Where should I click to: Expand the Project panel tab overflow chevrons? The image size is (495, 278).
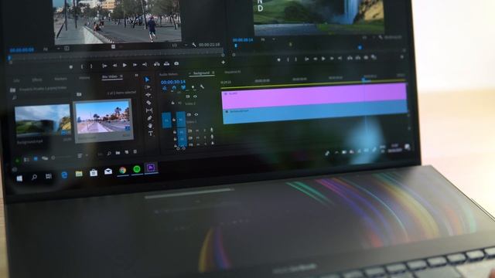[136, 76]
